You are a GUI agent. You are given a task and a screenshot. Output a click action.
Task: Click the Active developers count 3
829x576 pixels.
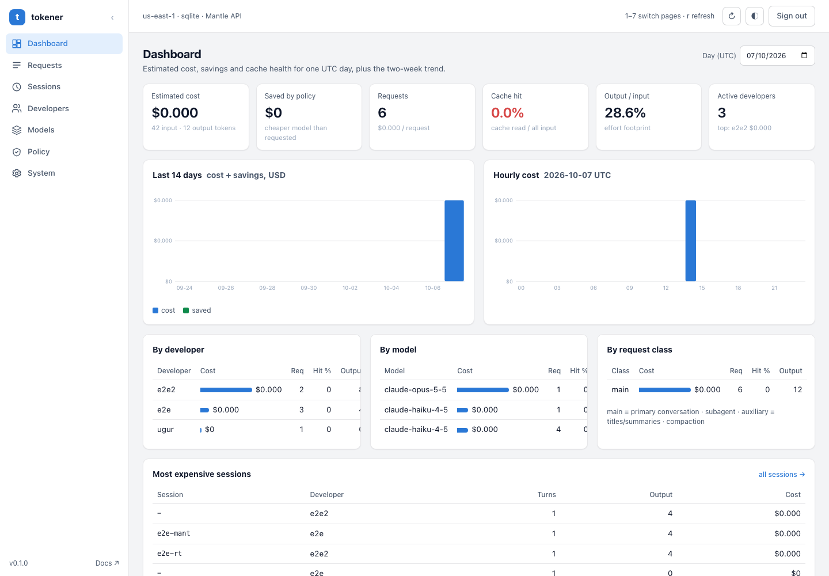(722, 113)
